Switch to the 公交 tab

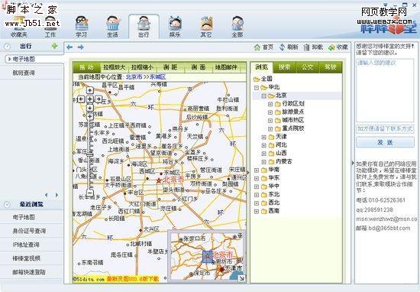[x=308, y=67]
